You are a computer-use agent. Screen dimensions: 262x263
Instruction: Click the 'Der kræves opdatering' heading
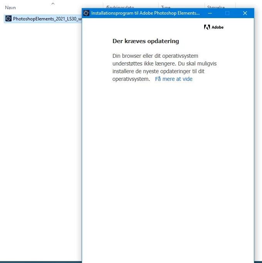pyautogui.click(x=146, y=41)
